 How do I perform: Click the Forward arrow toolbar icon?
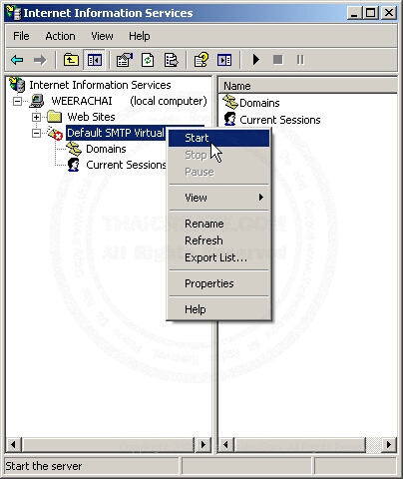pos(40,60)
